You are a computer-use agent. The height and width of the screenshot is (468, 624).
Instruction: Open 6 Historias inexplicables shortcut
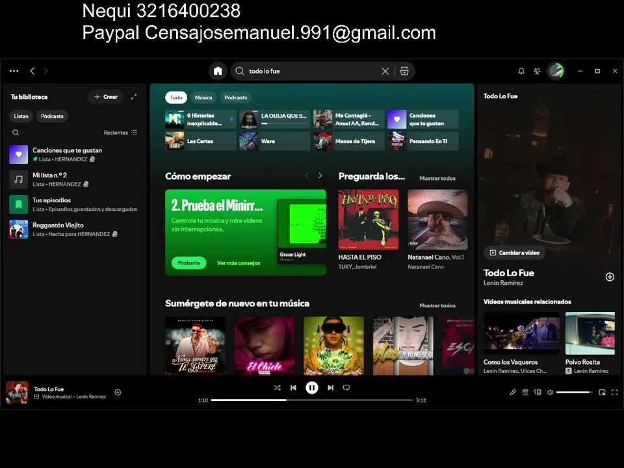[x=201, y=120]
